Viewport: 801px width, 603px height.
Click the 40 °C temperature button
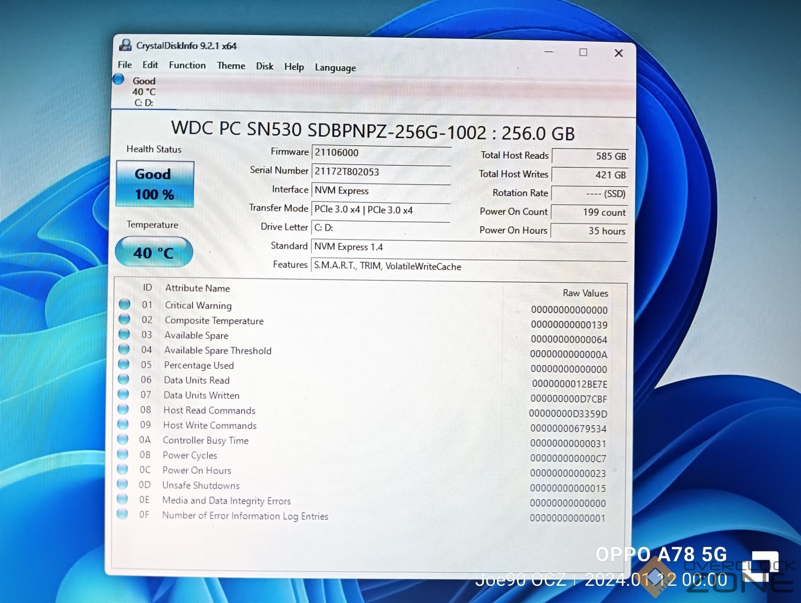(154, 252)
